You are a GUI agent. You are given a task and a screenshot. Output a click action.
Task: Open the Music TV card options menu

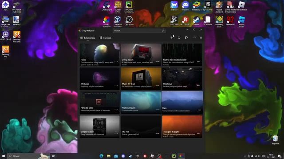click(158, 86)
